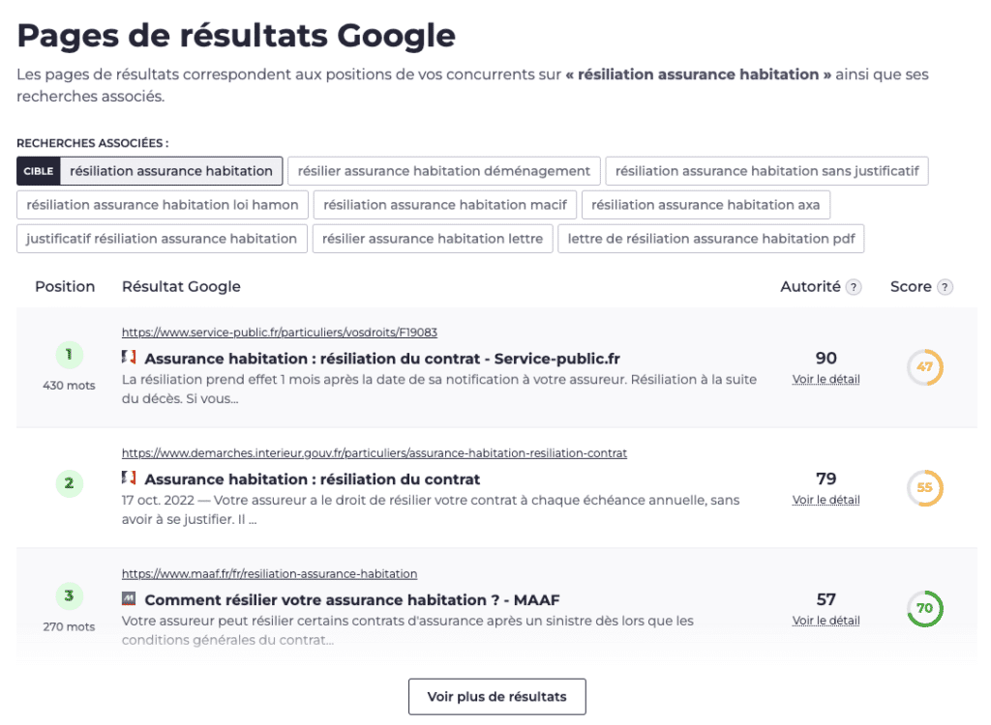
Task: Switch to "résiliation assurance habitation macif" search
Action: click(444, 204)
